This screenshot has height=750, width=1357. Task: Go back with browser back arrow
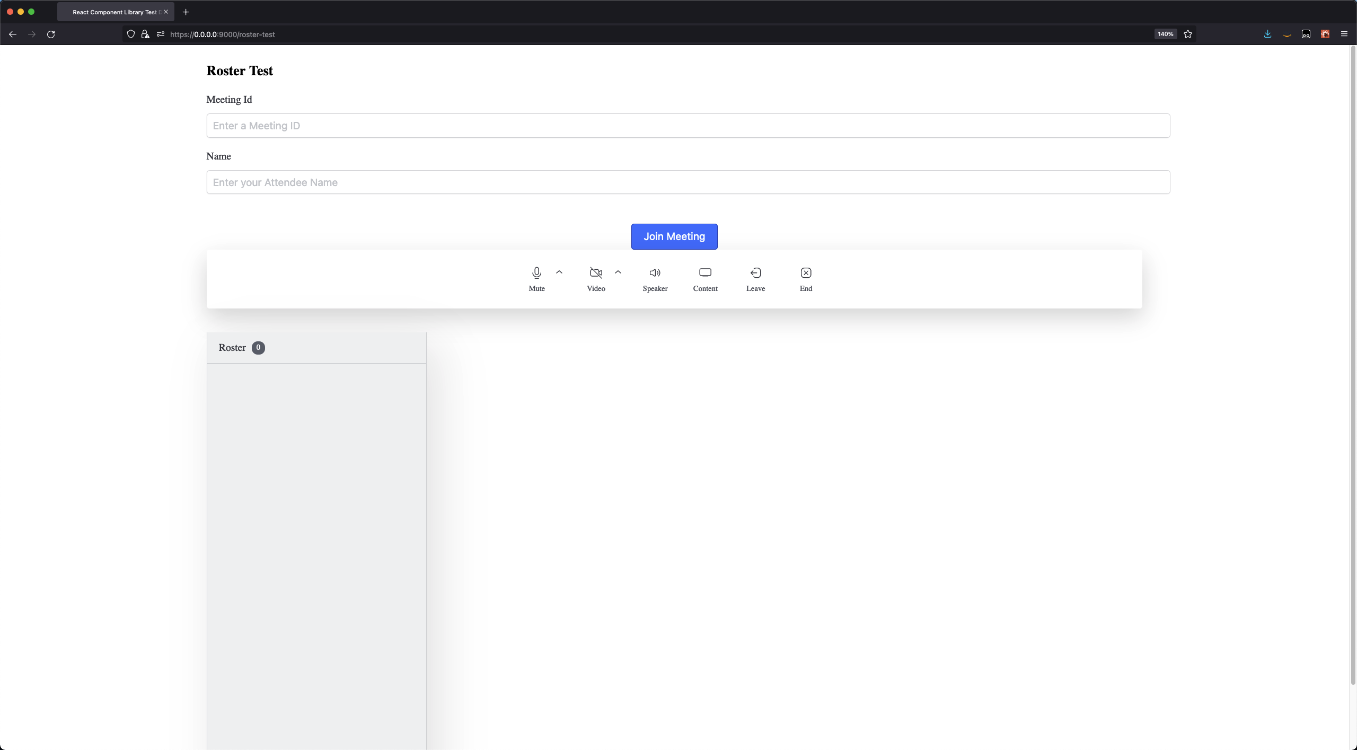(13, 34)
